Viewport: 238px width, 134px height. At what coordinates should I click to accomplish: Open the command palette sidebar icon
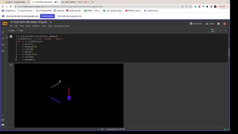(3, 120)
